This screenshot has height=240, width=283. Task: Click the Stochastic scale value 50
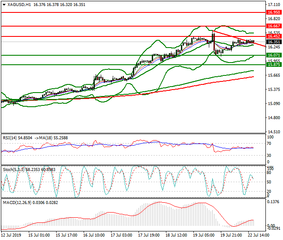(269, 182)
